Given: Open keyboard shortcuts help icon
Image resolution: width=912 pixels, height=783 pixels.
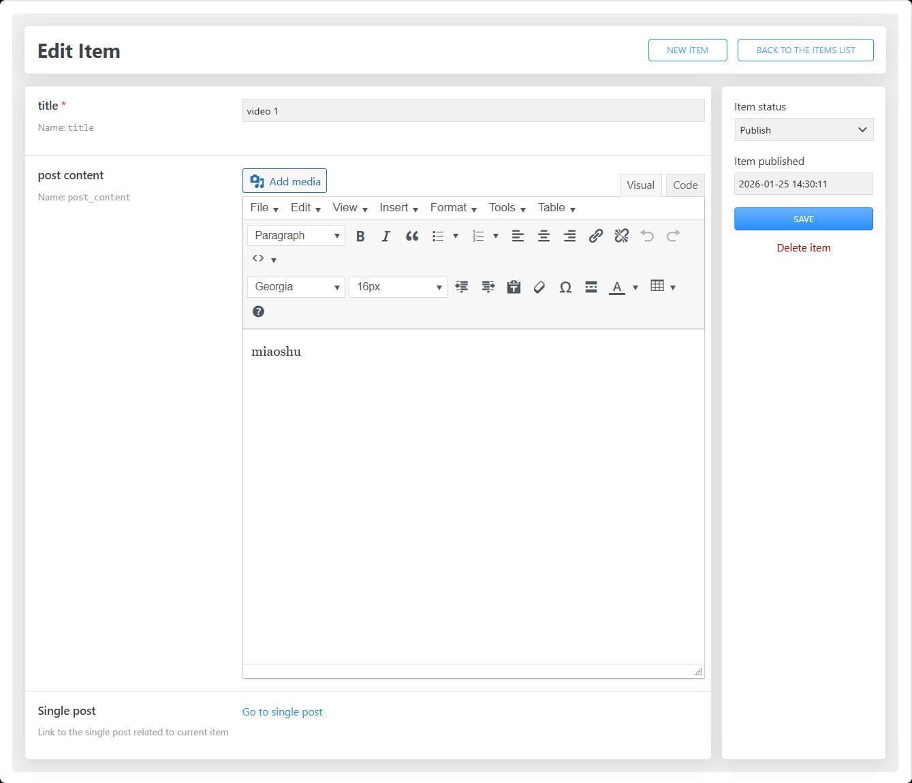Looking at the screenshot, I should [258, 311].
